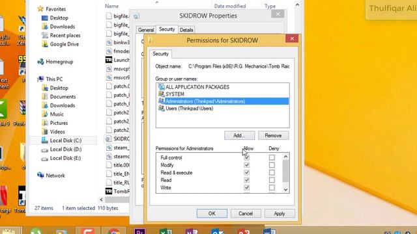This screenshot has width=417, height=234.
Task: Open Premiere Pro from the taskbar
Action: [139, 231]
